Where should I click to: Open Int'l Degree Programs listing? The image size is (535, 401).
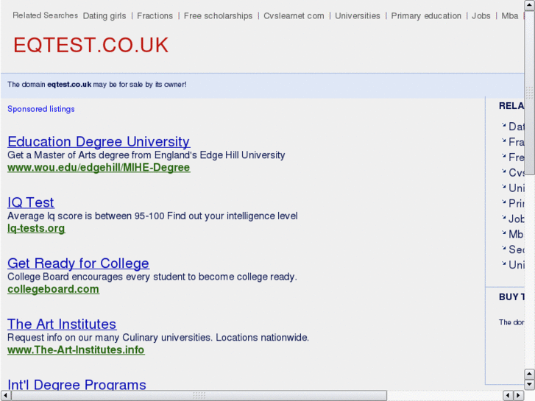(77, 384)
